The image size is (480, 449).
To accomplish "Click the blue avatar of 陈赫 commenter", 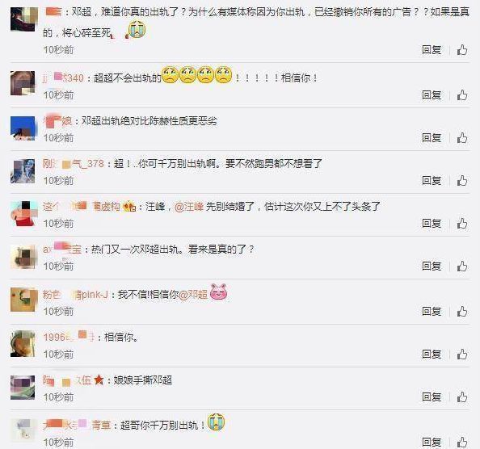I will click(23, 128).
